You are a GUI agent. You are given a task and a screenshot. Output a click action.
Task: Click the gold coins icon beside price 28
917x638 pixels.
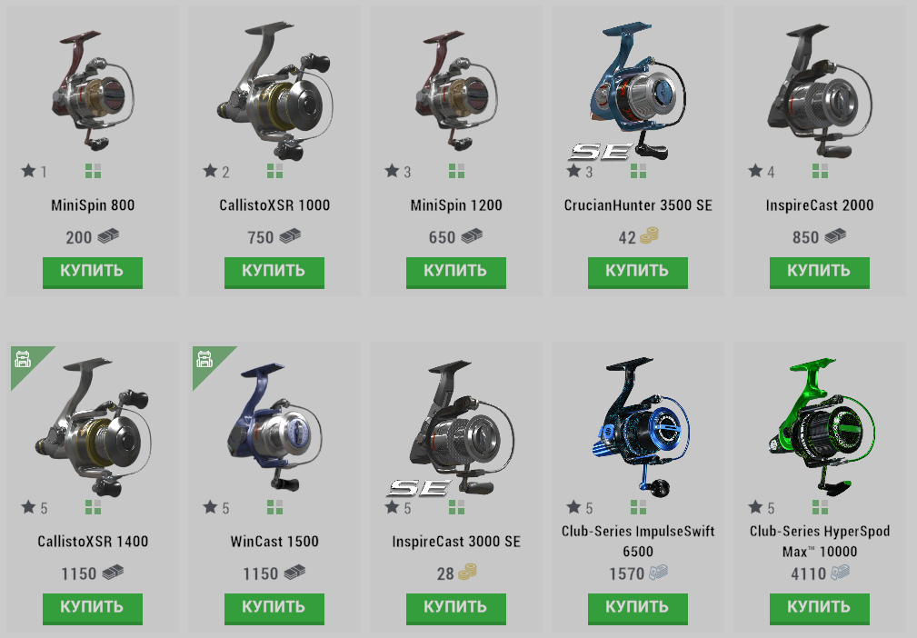pyautogui.click(x=467, y=572)
